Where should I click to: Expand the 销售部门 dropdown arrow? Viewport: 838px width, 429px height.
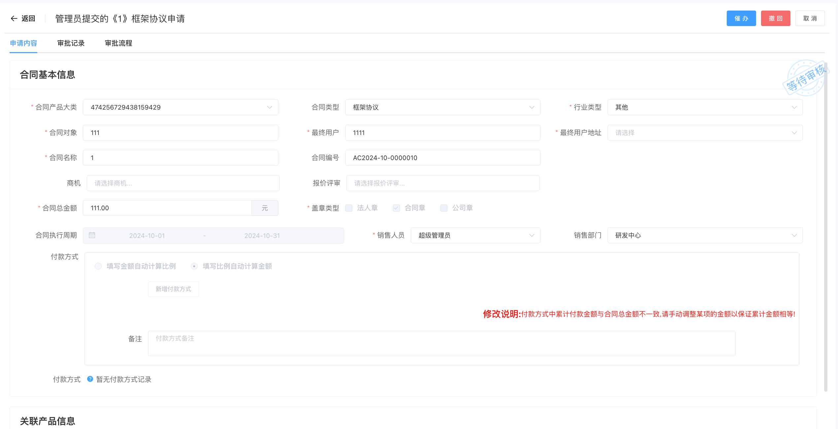[794, 235]
